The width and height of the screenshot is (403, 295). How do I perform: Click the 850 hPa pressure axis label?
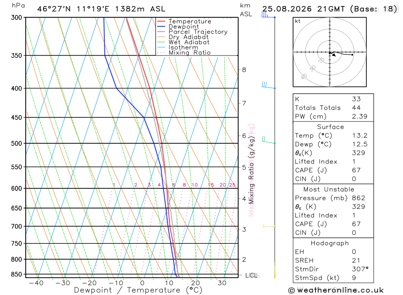tap(17, 274)
